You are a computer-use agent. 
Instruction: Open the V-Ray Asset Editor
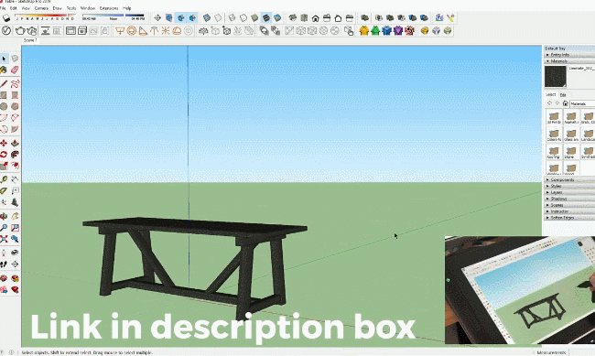6,31
